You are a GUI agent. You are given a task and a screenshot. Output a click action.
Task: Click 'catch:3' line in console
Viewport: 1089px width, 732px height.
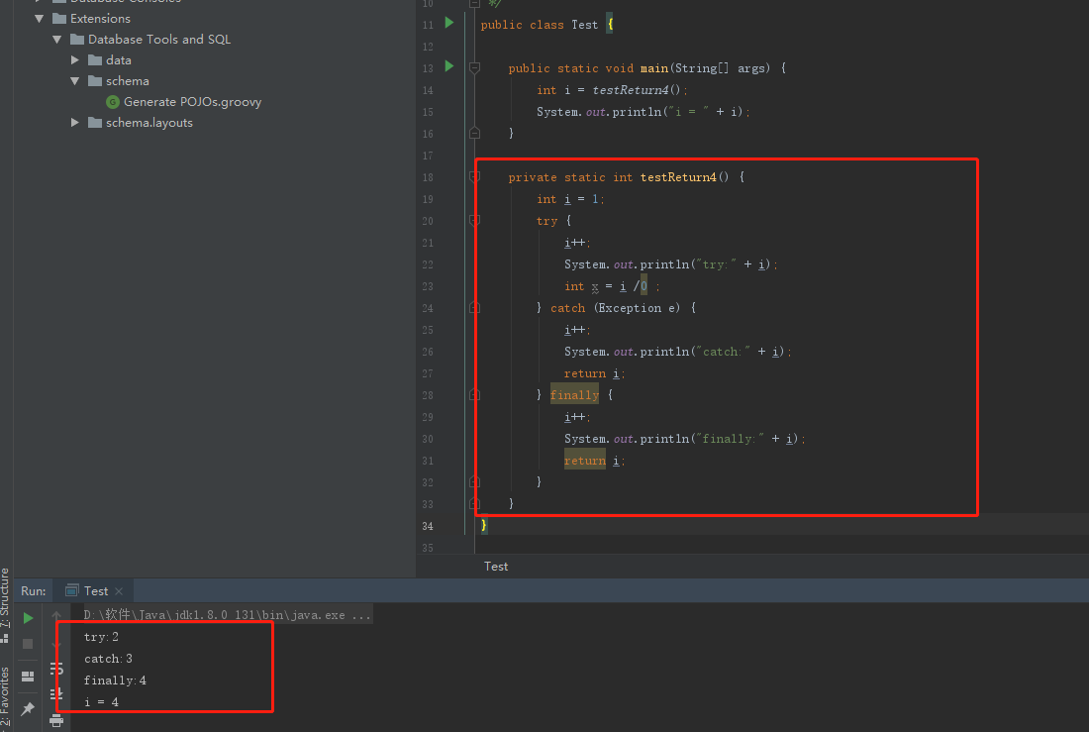pos(108,659)
